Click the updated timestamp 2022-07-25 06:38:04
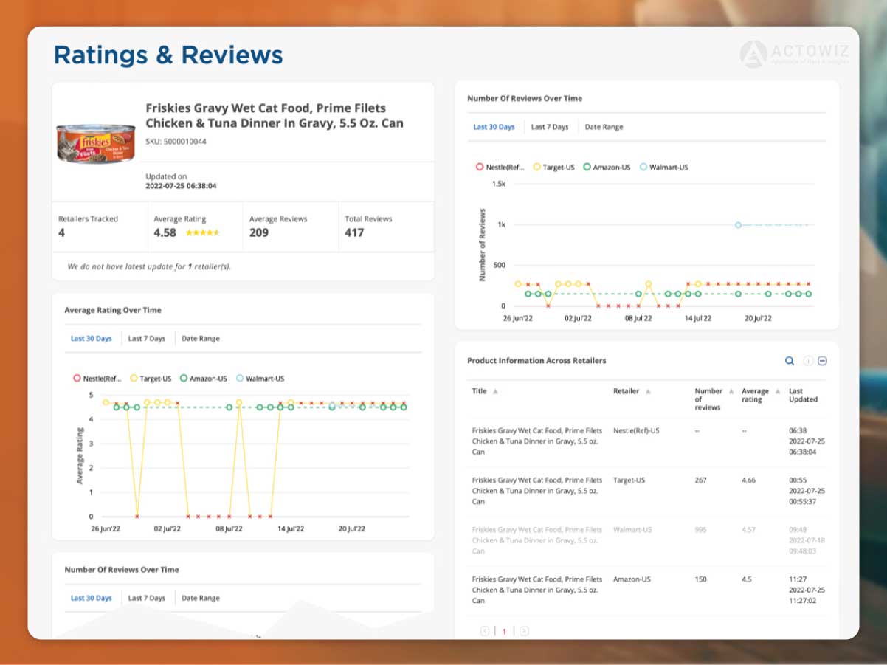Image resolution: width=887 pixels, height=665 pixels. tap(181, 186)
